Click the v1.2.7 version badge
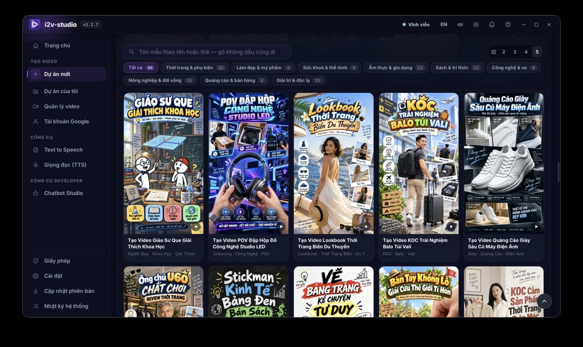The image size is (583, 347). click(91, 25)
